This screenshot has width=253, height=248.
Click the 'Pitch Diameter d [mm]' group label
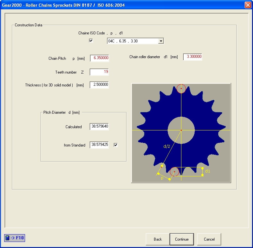(x=61, y=112)
